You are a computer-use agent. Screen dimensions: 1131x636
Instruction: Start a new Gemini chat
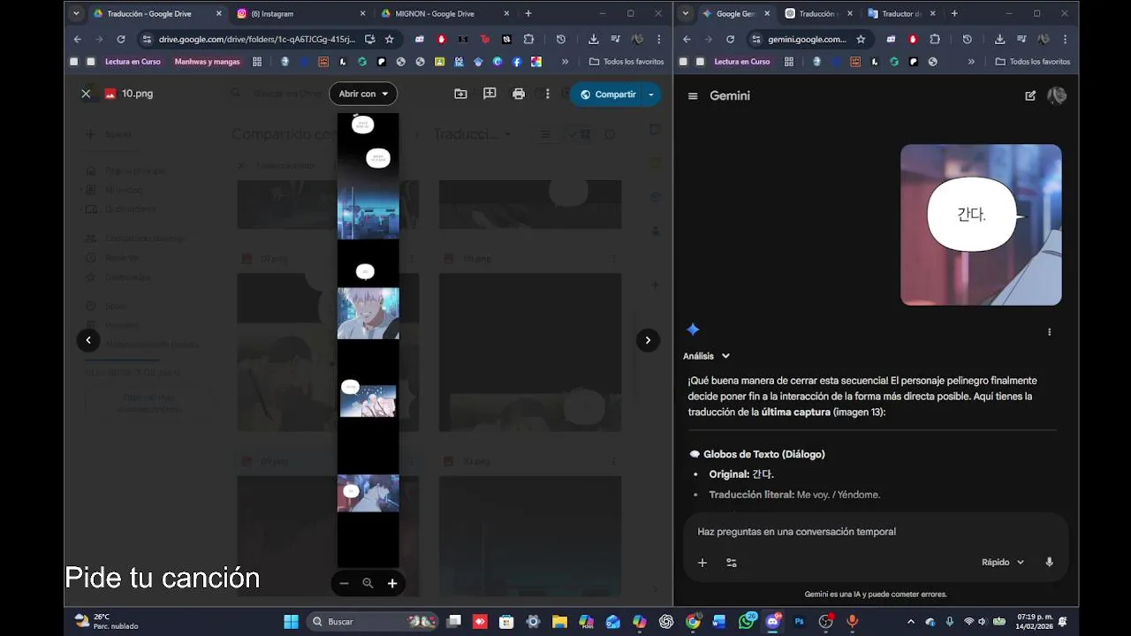1030,95
